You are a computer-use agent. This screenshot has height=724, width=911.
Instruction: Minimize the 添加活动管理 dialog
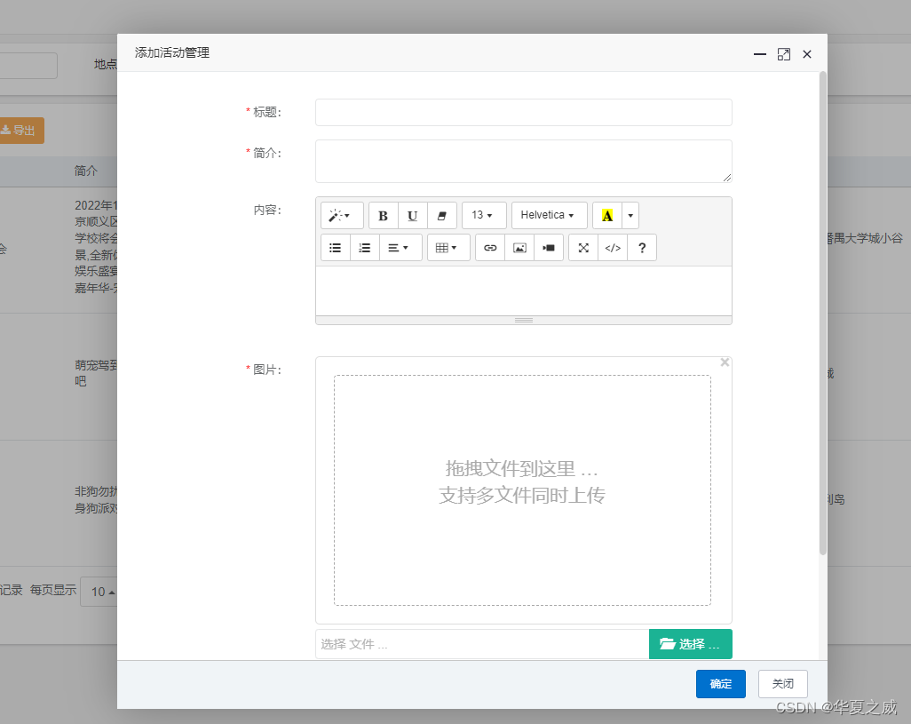tap(760, 54)
